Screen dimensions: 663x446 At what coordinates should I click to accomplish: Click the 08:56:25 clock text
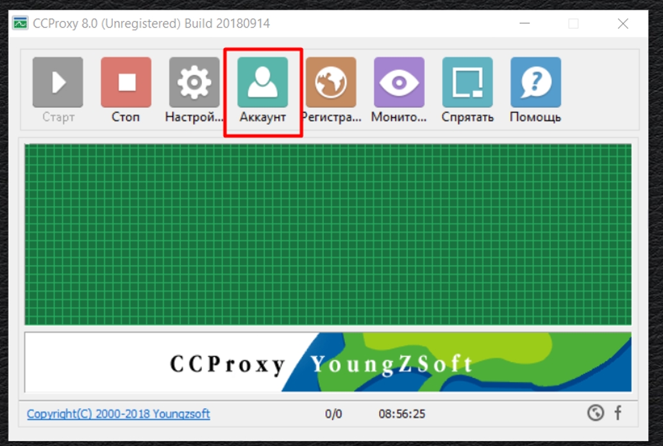tap(401, 413)
